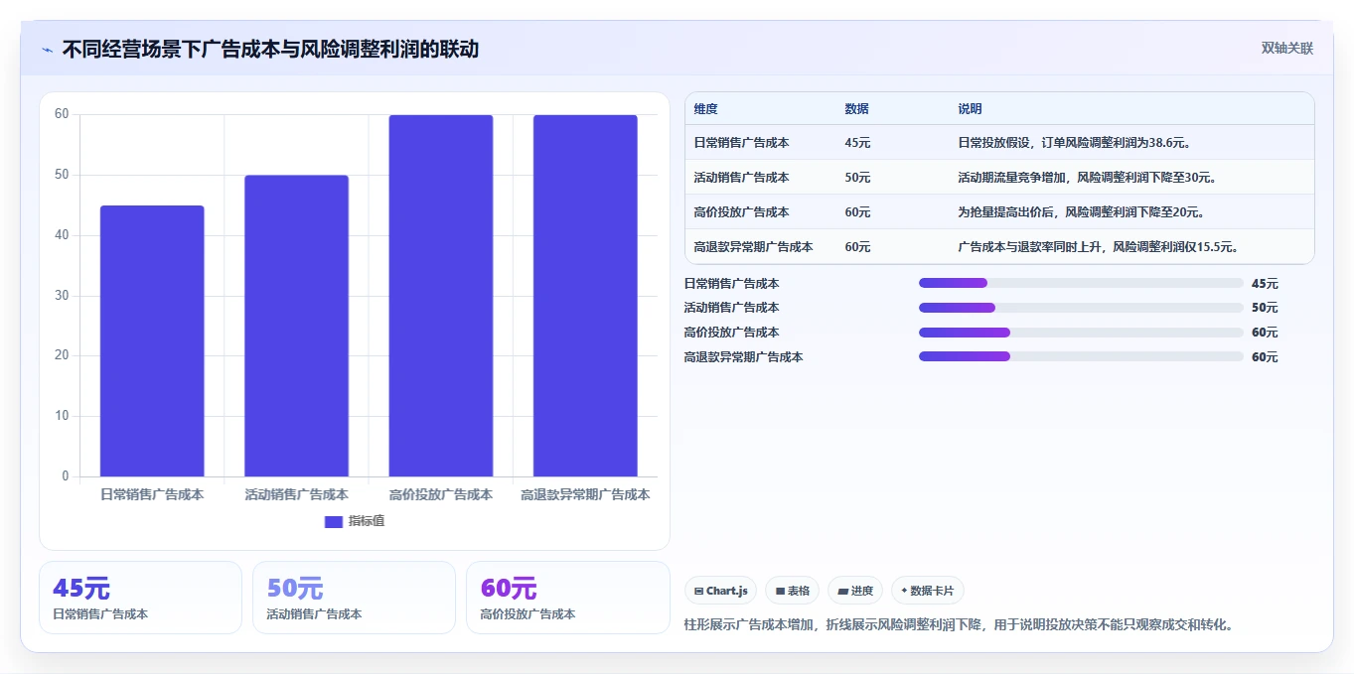Click the 数据卡片 tag chip
Image resolution: width=1354 pixels, height=674 pixels.
coord(928,591)
